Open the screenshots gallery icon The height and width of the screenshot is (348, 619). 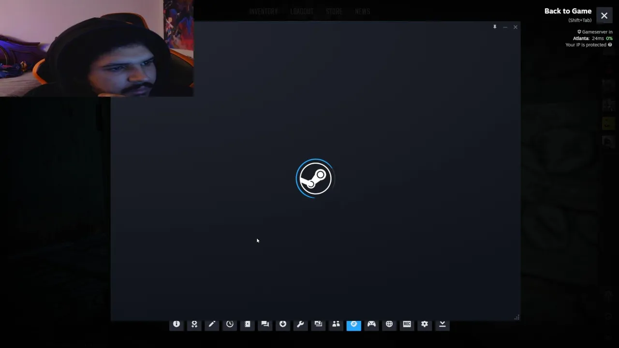pyautogui.click(x=318, y=324)
